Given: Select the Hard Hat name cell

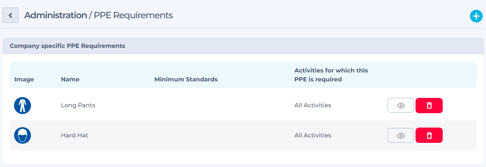Looking at the screenshot, I should tap(74, 135).
